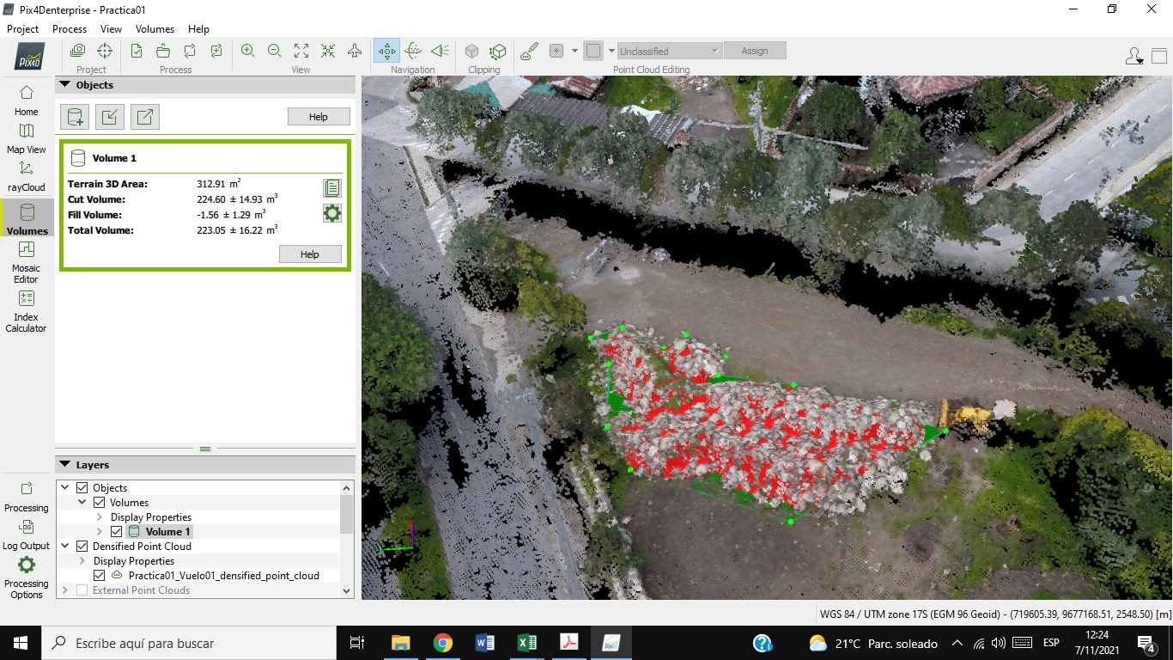The image size is (1173, 660).
Task: Uncheck the Practica01_Vuelo01 point cloud layer
Action: [99, 576]
